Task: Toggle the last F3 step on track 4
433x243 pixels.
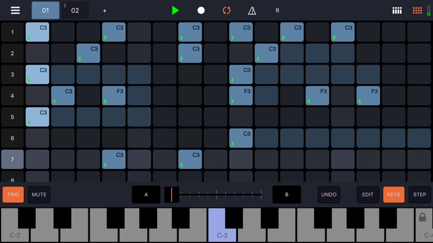Action: pyautogui.click(x=368, y=96)
